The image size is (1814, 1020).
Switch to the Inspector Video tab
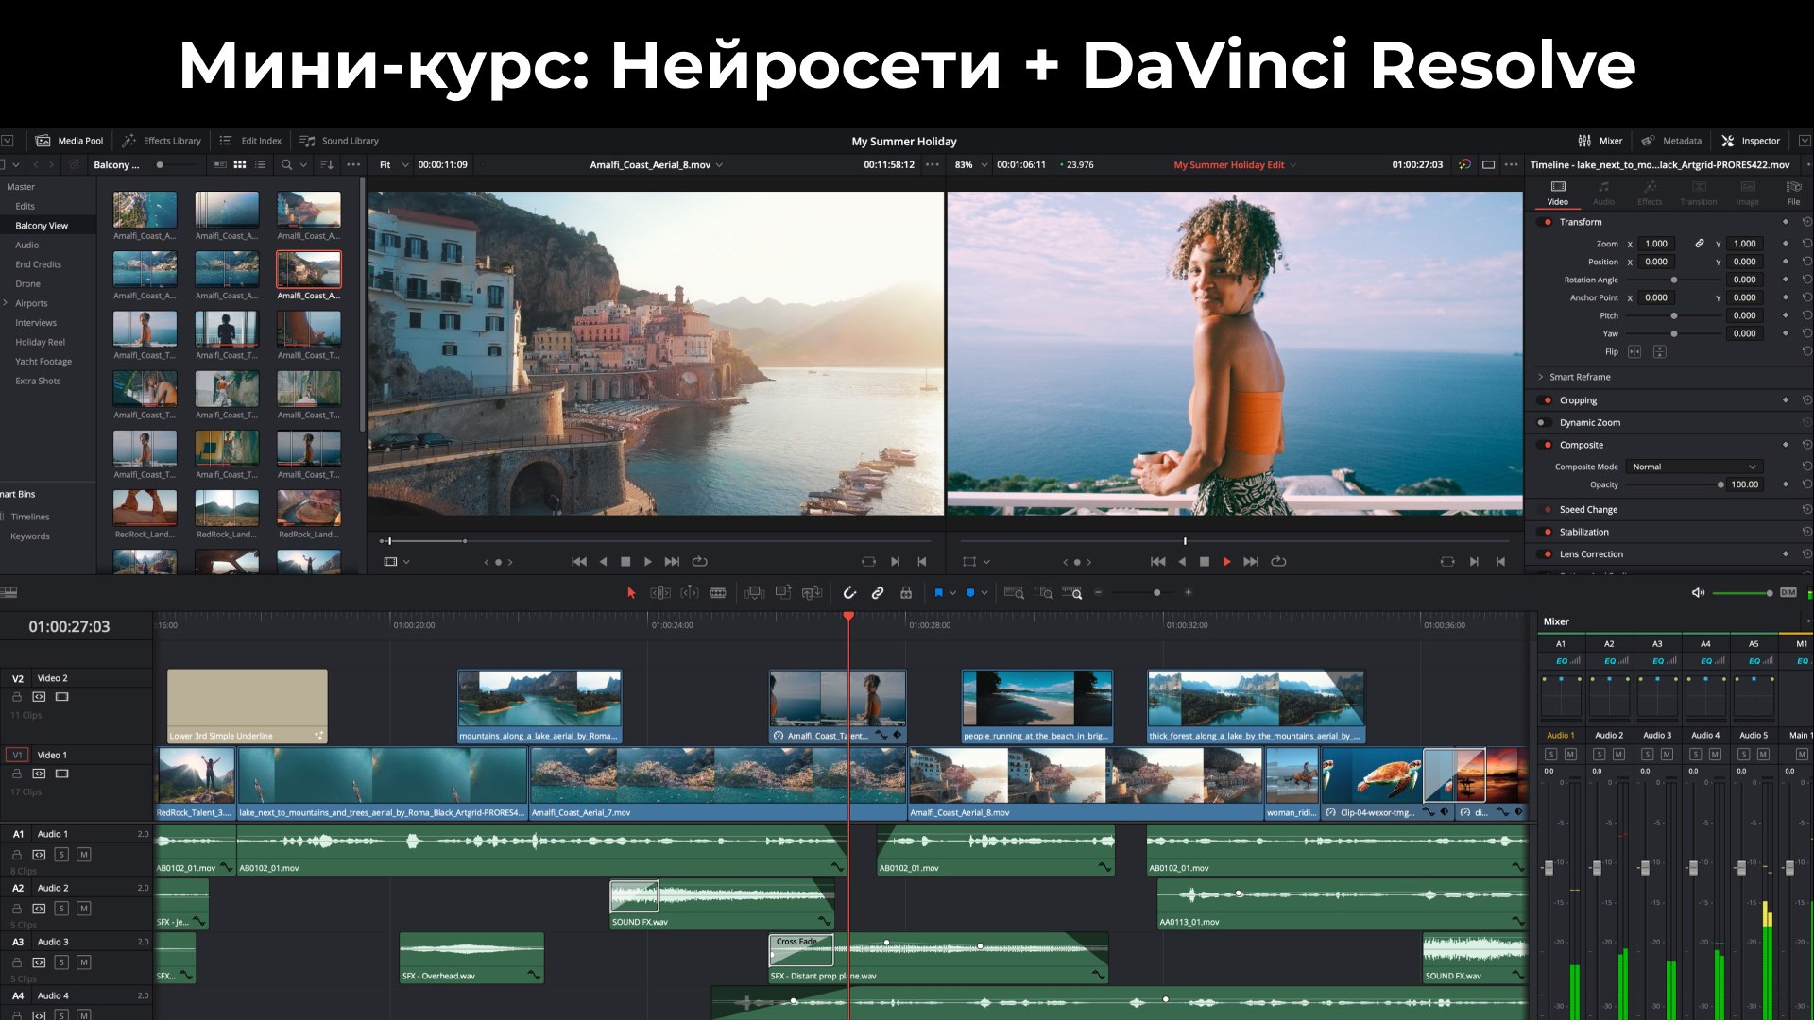[x=1558, y=193]
